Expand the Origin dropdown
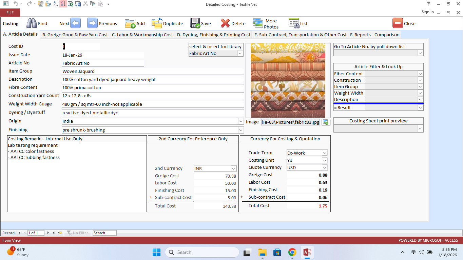This screenshot has width=463, height=260. (241, 121)
